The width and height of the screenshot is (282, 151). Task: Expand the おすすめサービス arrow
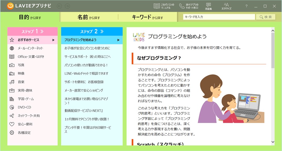(x=54, y=40)
